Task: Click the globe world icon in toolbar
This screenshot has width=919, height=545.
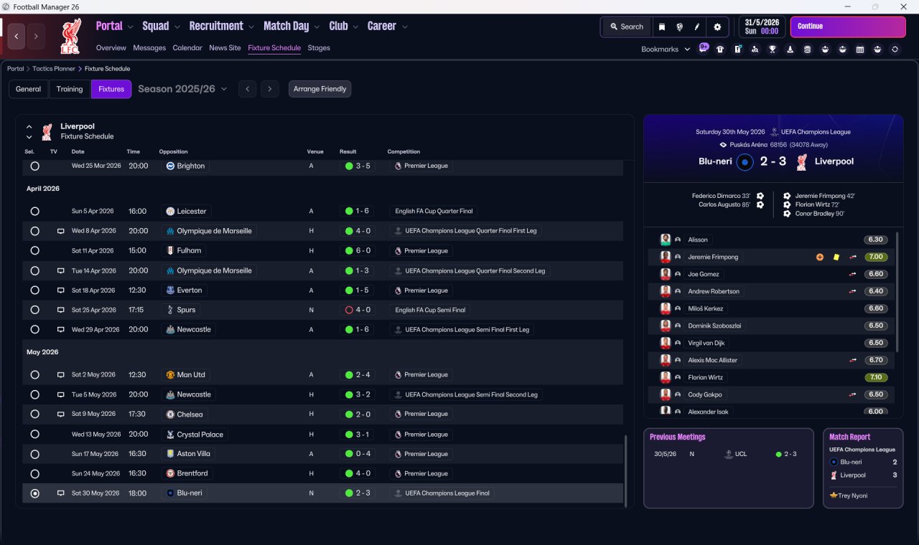Action: (679, 27)
